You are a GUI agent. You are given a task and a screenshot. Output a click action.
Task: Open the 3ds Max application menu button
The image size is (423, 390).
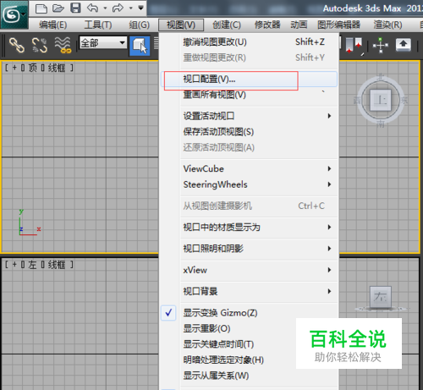coord(14,14)
